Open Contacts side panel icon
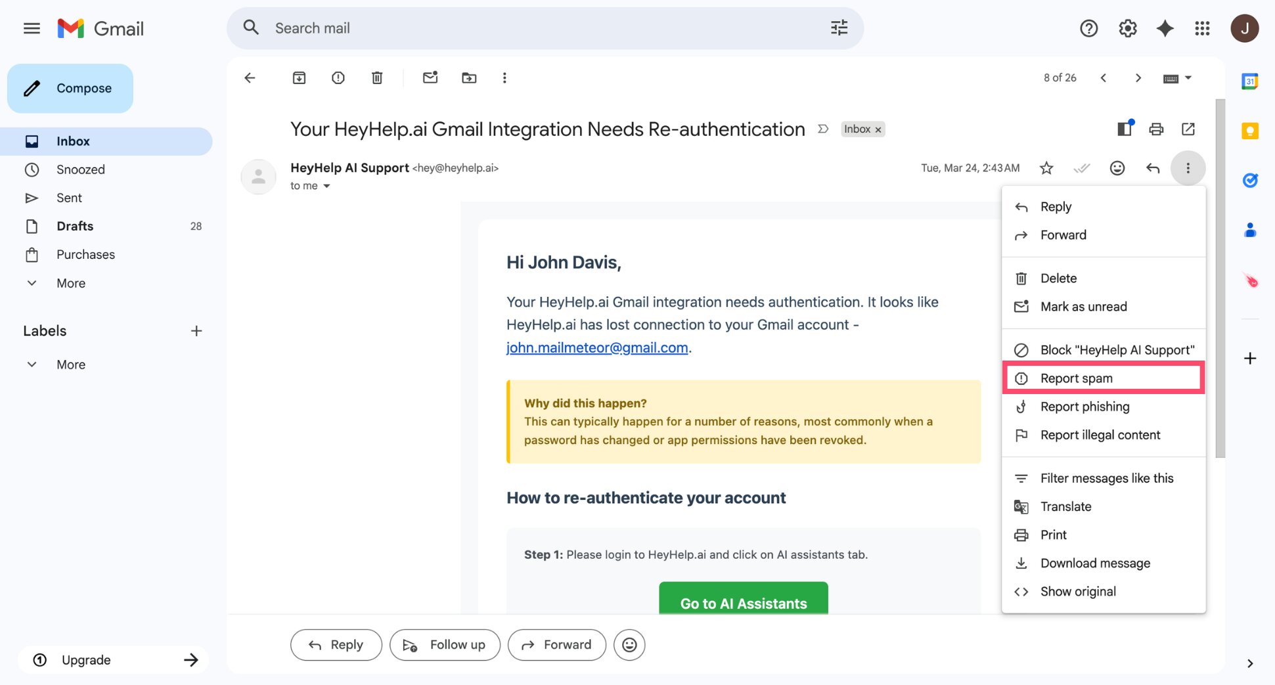The height and width of the screenshot is (685, 1275). click(x=1249, y=230)
